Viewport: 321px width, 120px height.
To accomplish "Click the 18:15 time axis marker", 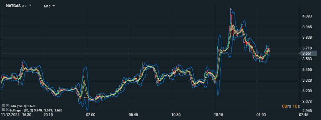I will (x=218, y=115).
